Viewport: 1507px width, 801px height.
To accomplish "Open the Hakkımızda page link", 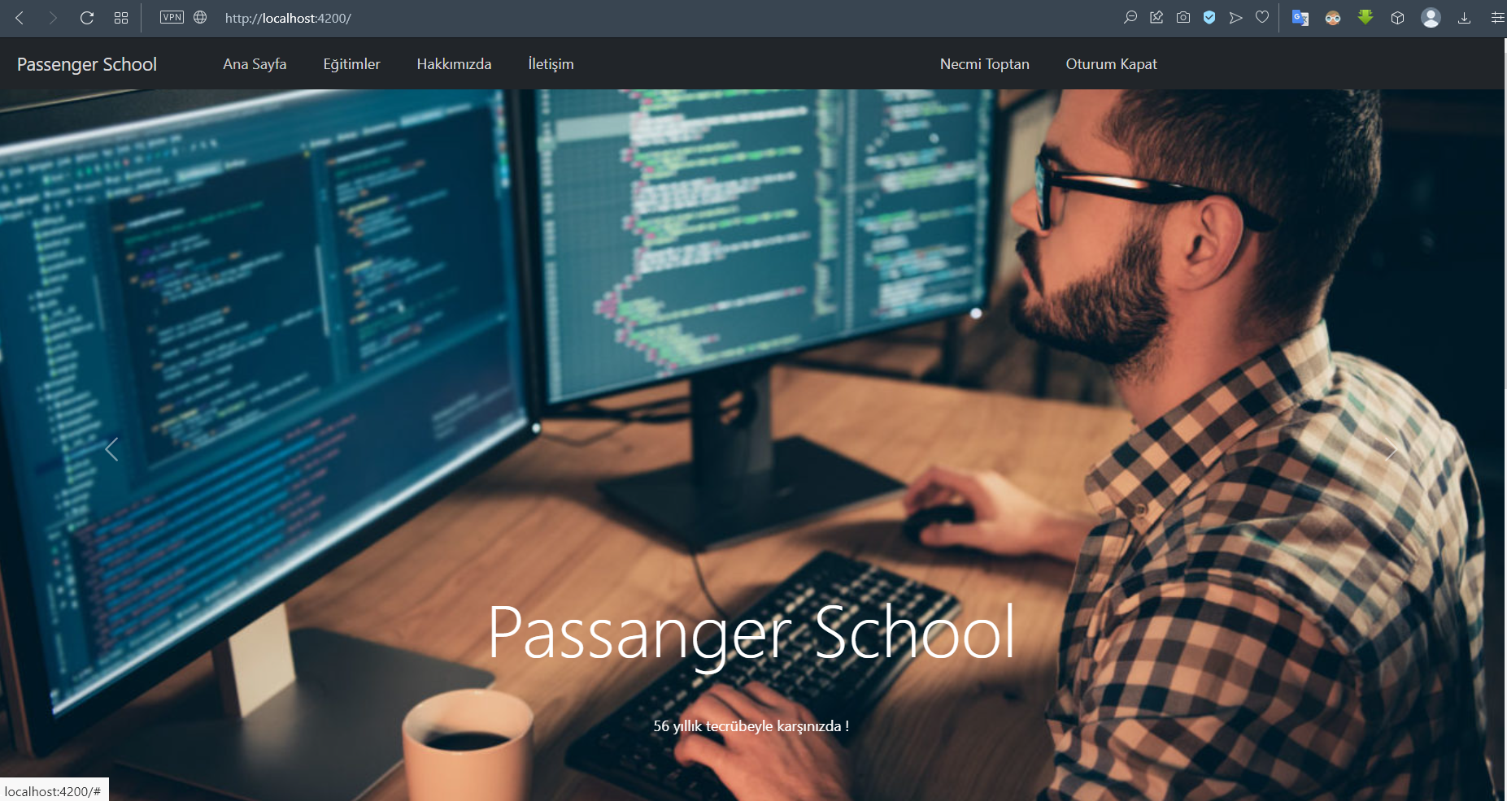I will [454, 64].
